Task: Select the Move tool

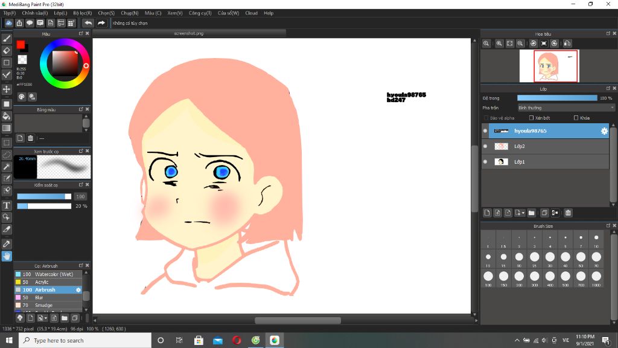Action: coord(7,89)
